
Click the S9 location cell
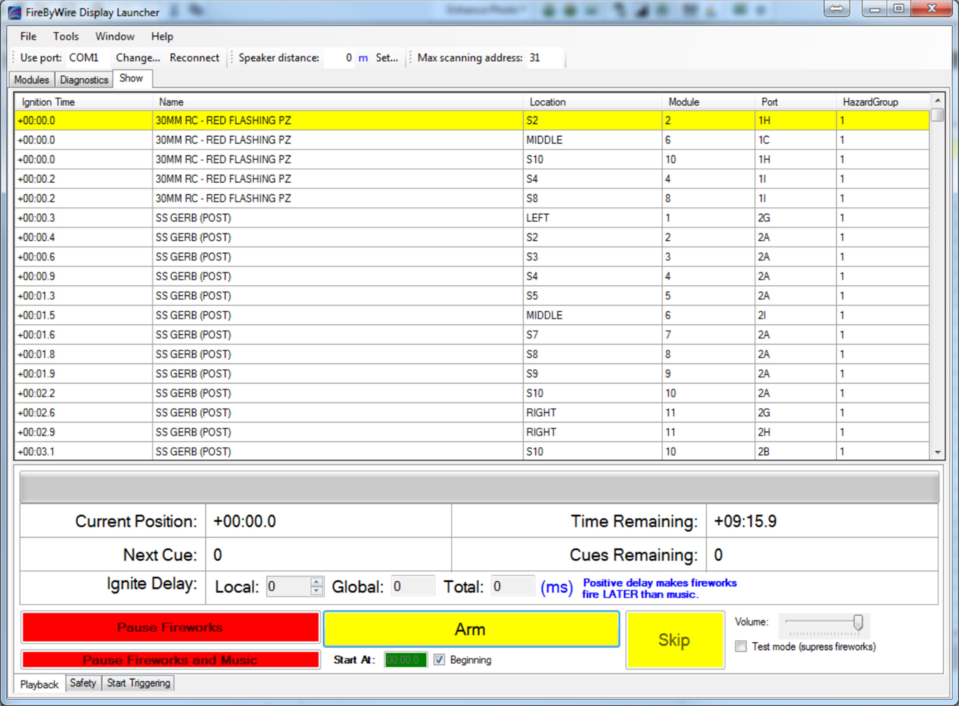click(x=592, y=374)
